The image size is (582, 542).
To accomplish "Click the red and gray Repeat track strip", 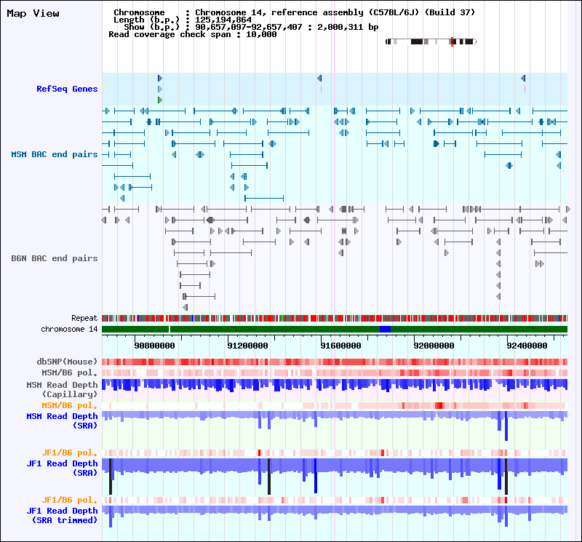I will point(335,318).
